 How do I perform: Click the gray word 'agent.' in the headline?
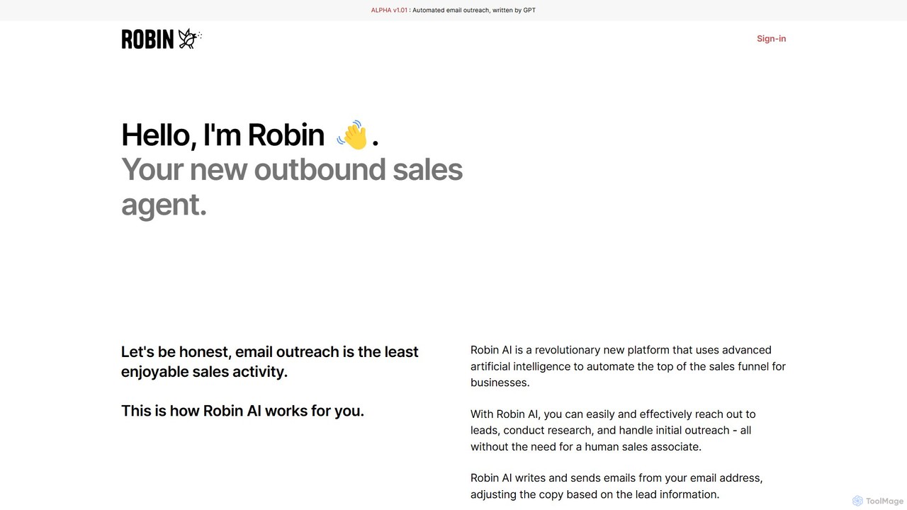click(x=164, y=204)
